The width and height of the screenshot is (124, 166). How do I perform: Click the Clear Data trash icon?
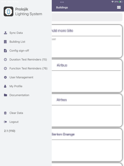(5, 113)
